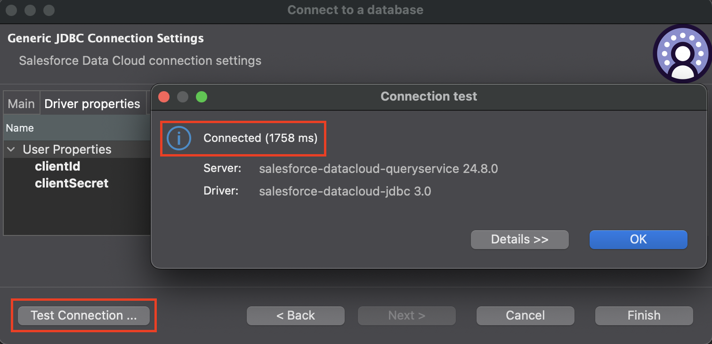Screen dimensions: 712x344
Task: Collapse the User Properties group
Action: [x=11, y=149]
